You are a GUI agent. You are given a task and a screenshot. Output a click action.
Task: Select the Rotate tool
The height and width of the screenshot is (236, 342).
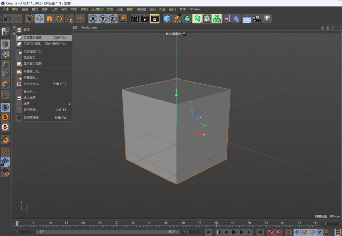click(x=59, y=19)
